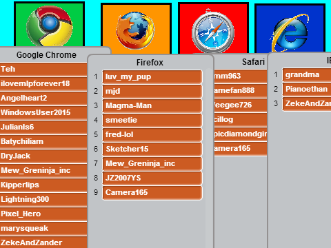
Task: Select 'Teh' in Google Chrome list
Action: 43,70
